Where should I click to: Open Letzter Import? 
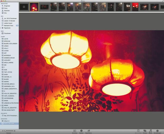(8, 23)
